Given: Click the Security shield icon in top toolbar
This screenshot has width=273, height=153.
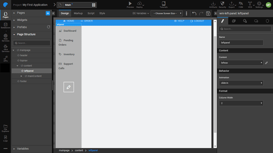Looking at the screenshot, I should (x=222, y=4).
